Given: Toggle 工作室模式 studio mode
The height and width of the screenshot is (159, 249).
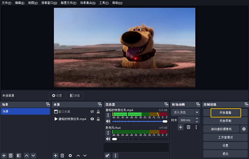Looking at the screenshot, I should pos(225,137).
